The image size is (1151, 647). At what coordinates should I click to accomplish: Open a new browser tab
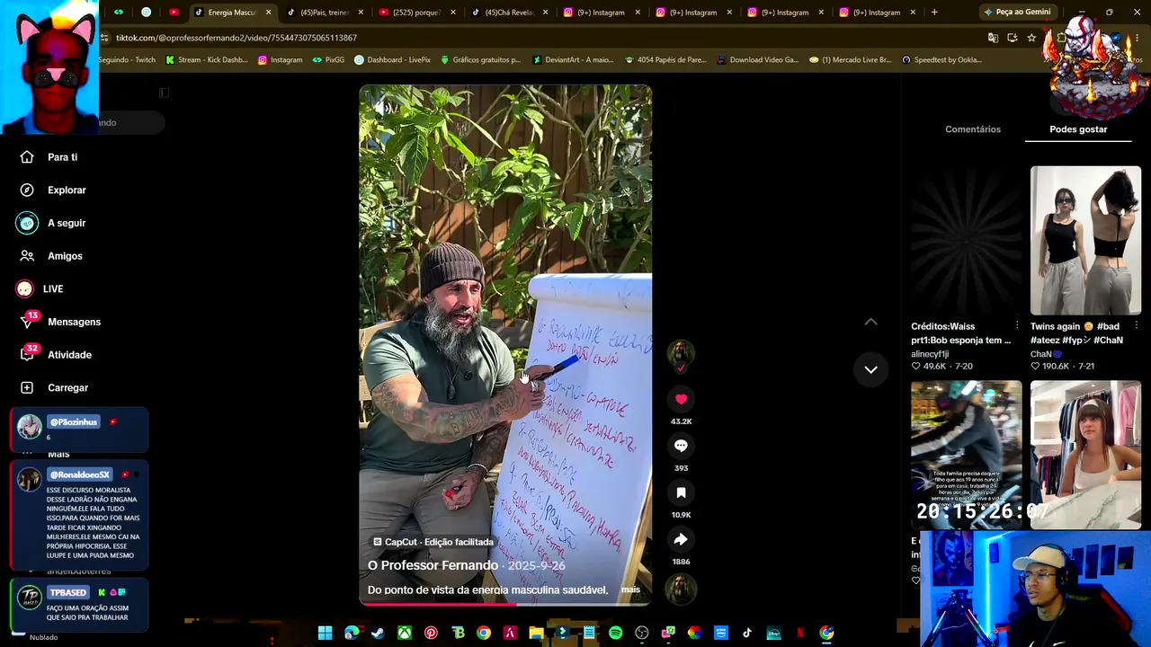[x=934, y=13]
